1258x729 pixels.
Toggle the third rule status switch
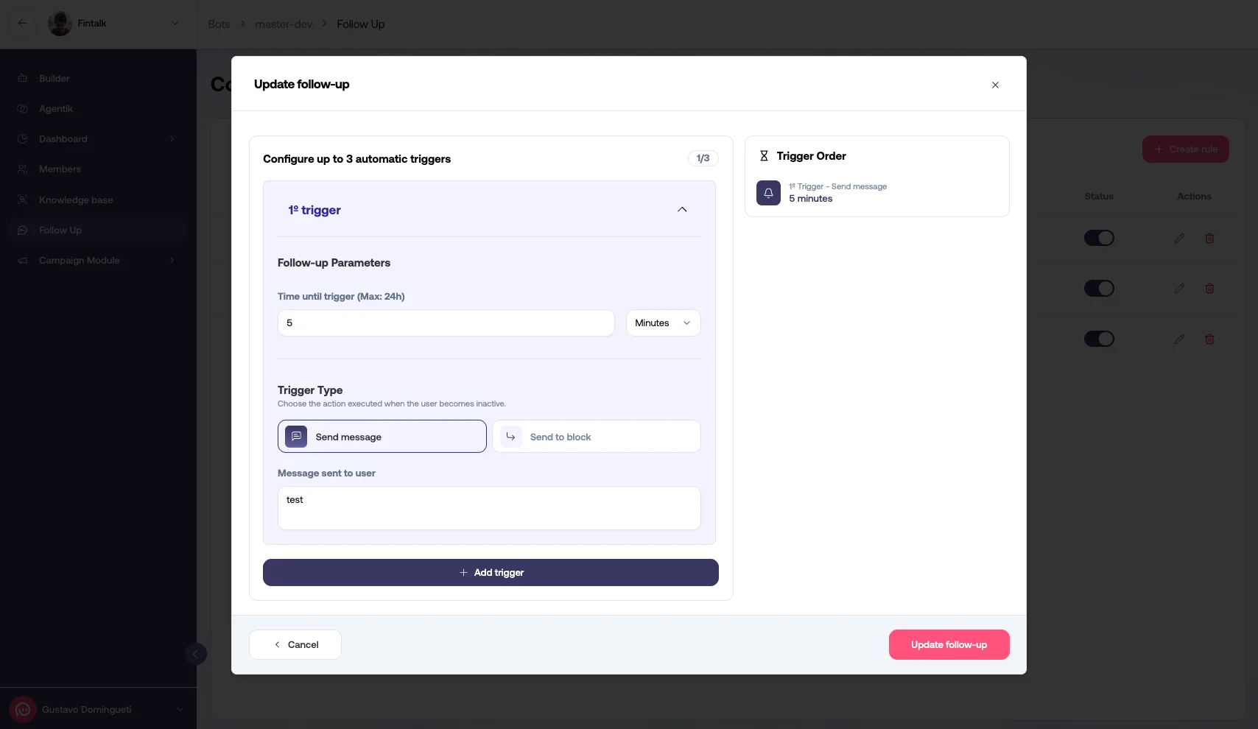pyautogui.click(x=1099, y=339)
